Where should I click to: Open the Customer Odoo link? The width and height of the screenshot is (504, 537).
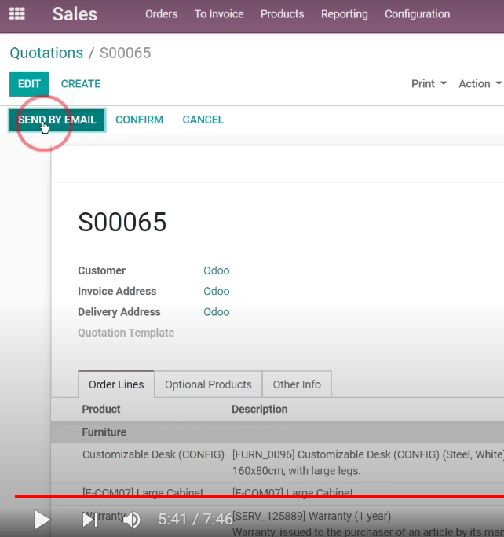[x=217, y=270]
